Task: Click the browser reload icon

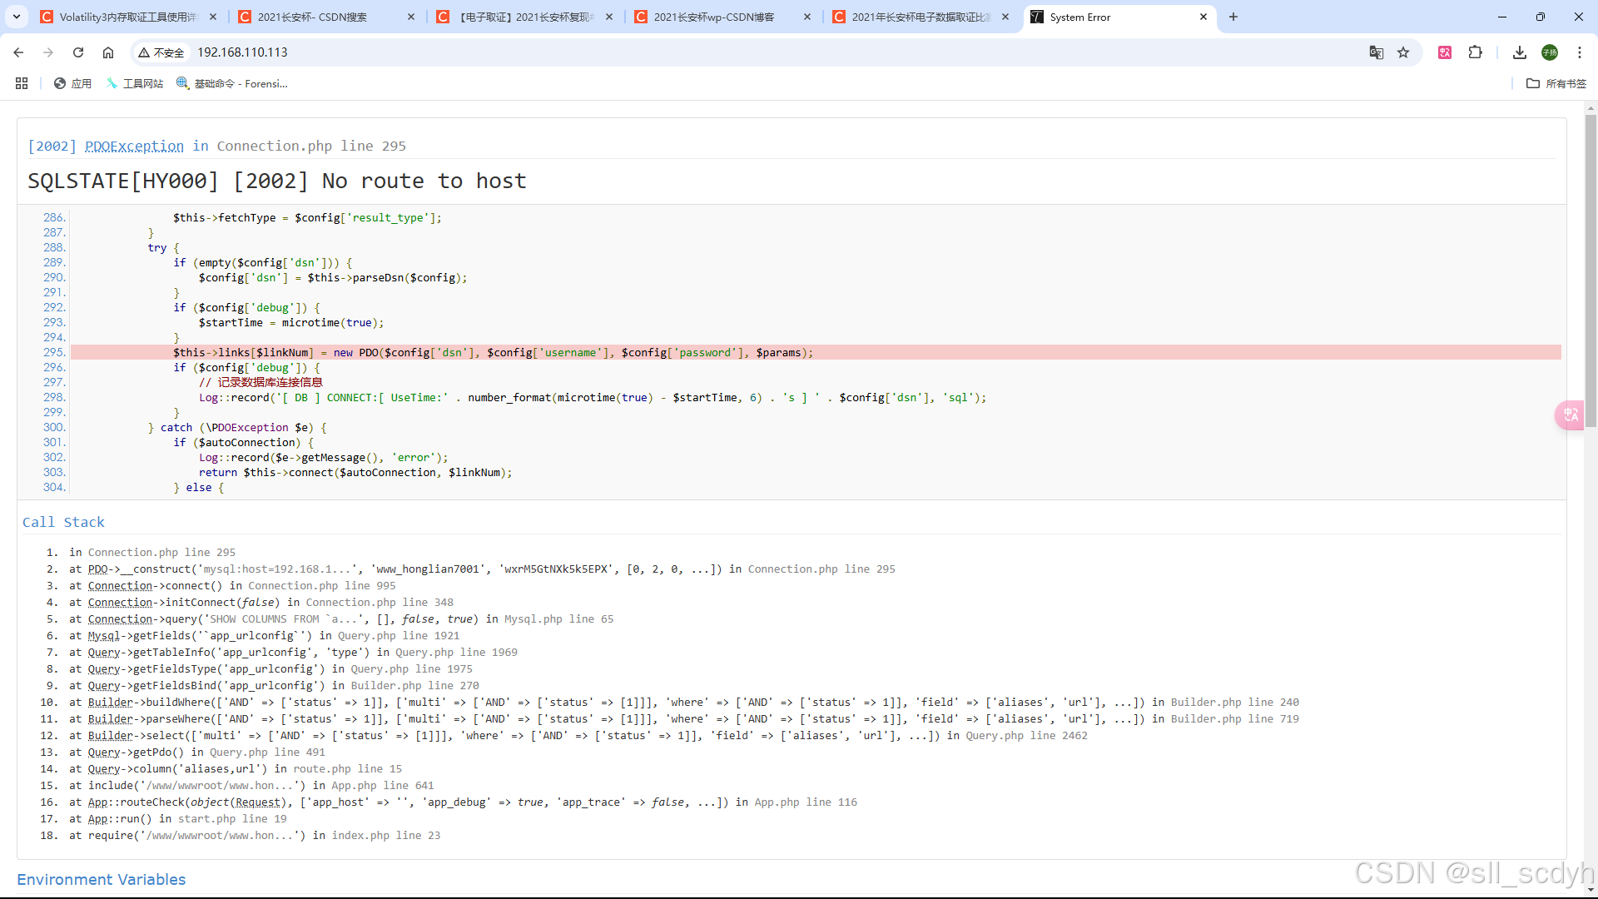Action: pyautogui.click(x=78, y=52)
